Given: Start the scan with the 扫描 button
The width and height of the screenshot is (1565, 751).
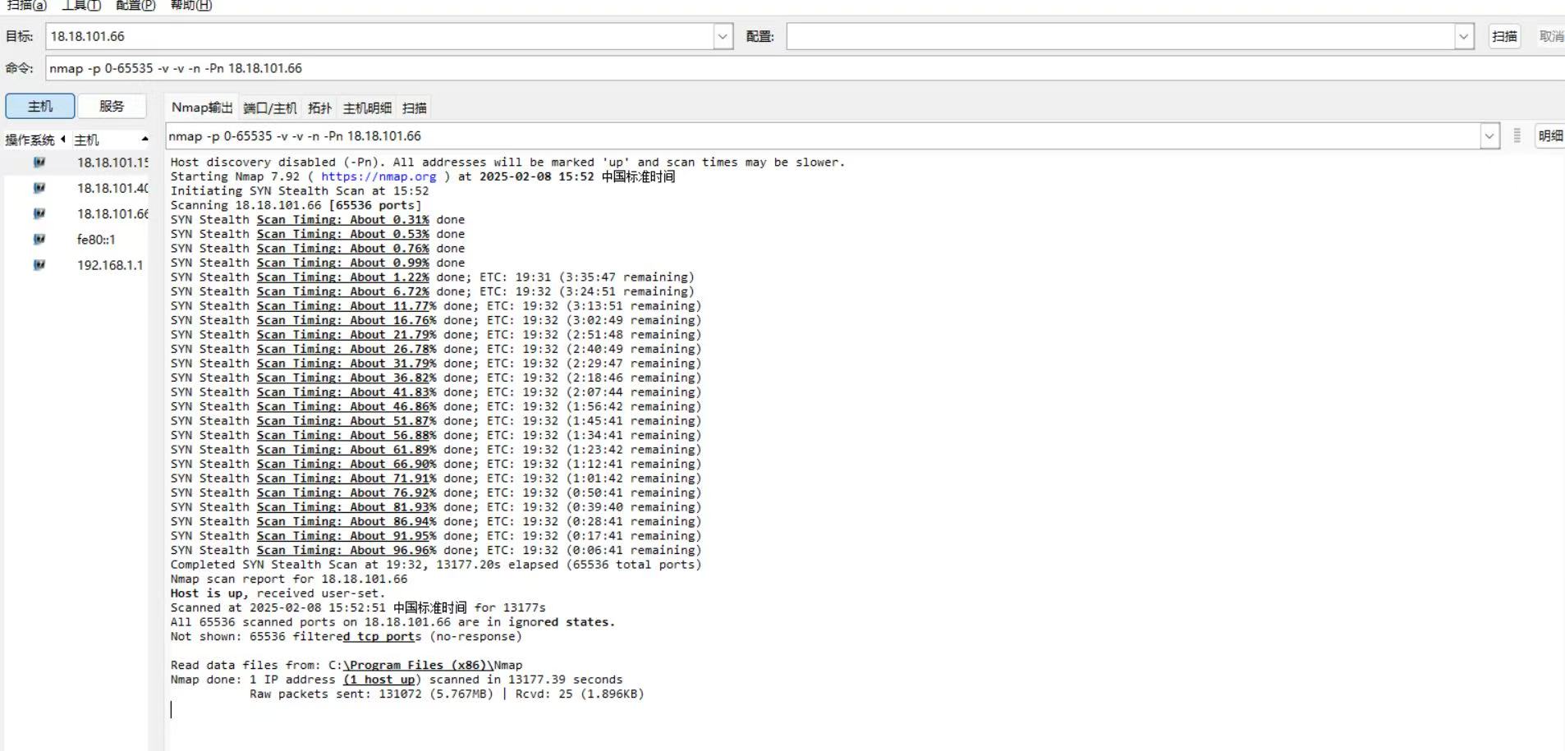Looking at the screenshot, I should (x=1504, y=36).
